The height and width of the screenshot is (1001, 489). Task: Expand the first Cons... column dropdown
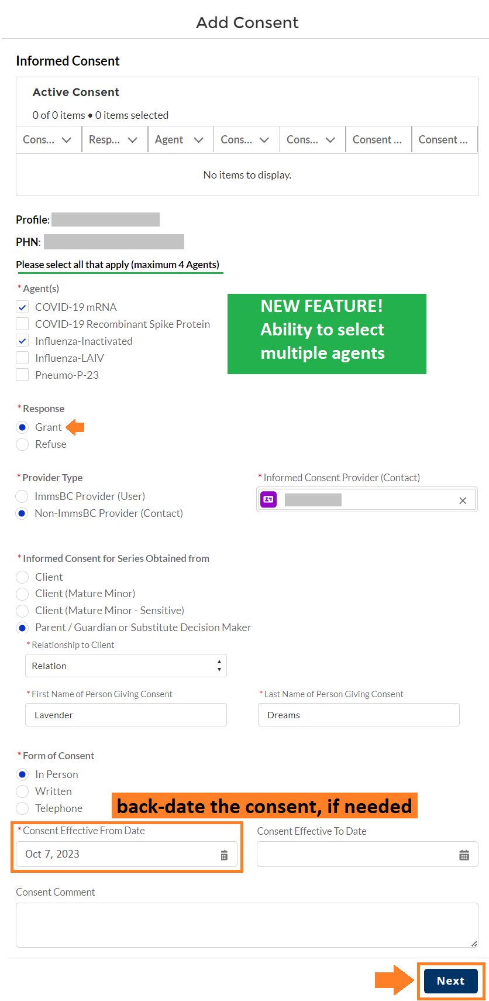pos(67,139)
